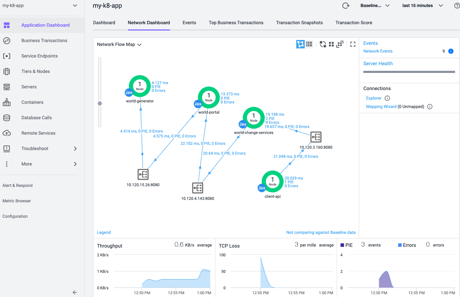Click the blue Network Events info icon

click(x=451, y=51)
